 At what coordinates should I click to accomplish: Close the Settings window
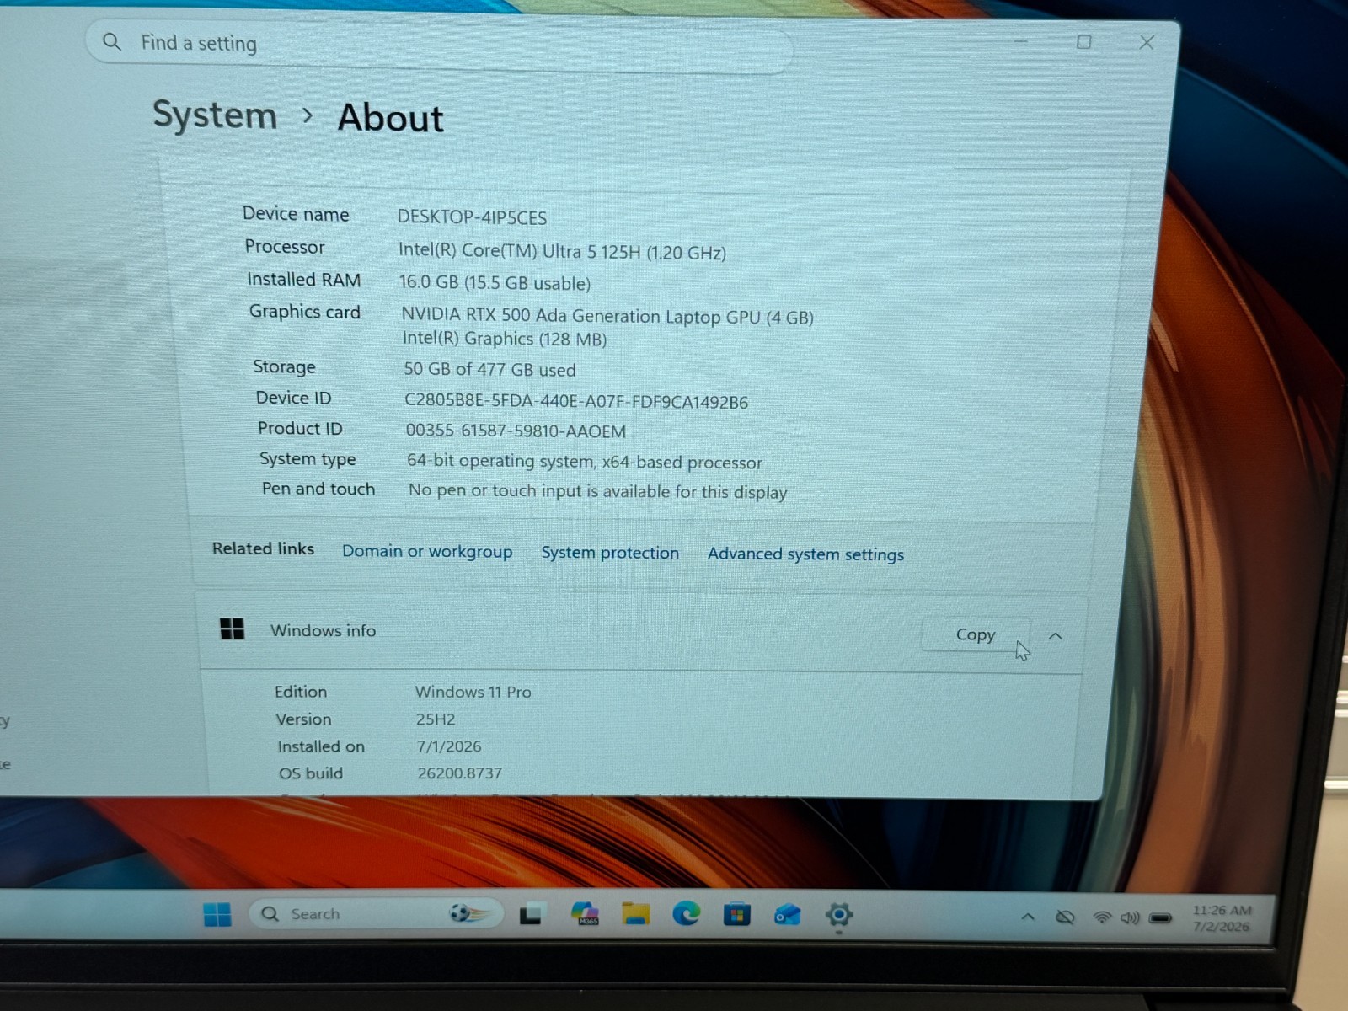[x=1147, y=42]
